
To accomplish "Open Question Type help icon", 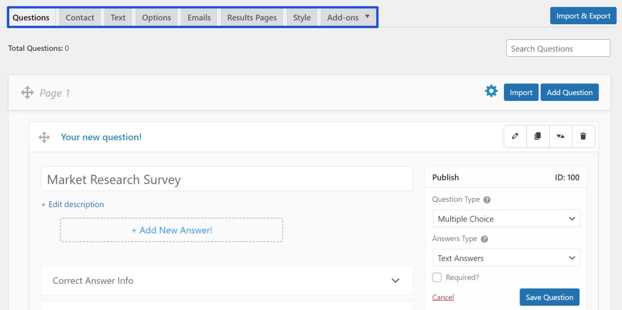I will (487, 199).
